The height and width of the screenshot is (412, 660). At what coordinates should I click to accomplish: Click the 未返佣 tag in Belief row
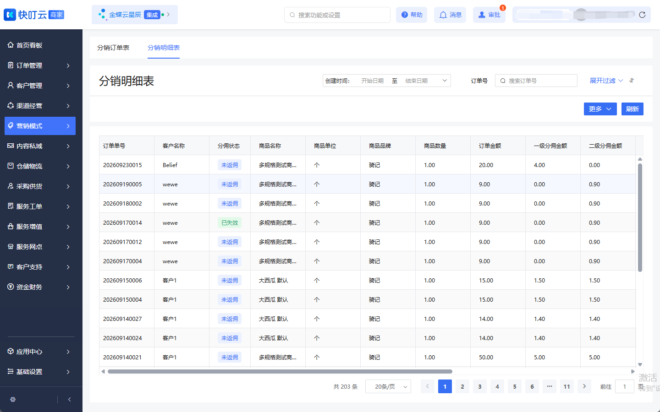click(230, 165)
